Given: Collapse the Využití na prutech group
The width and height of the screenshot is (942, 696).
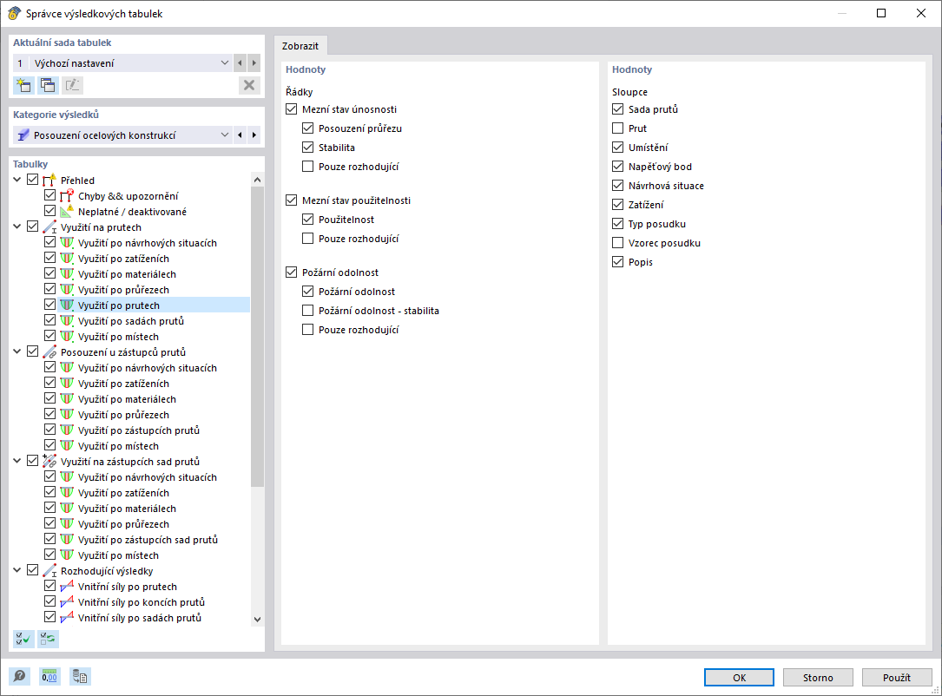Looking at the screenshot, I should 17,227.
